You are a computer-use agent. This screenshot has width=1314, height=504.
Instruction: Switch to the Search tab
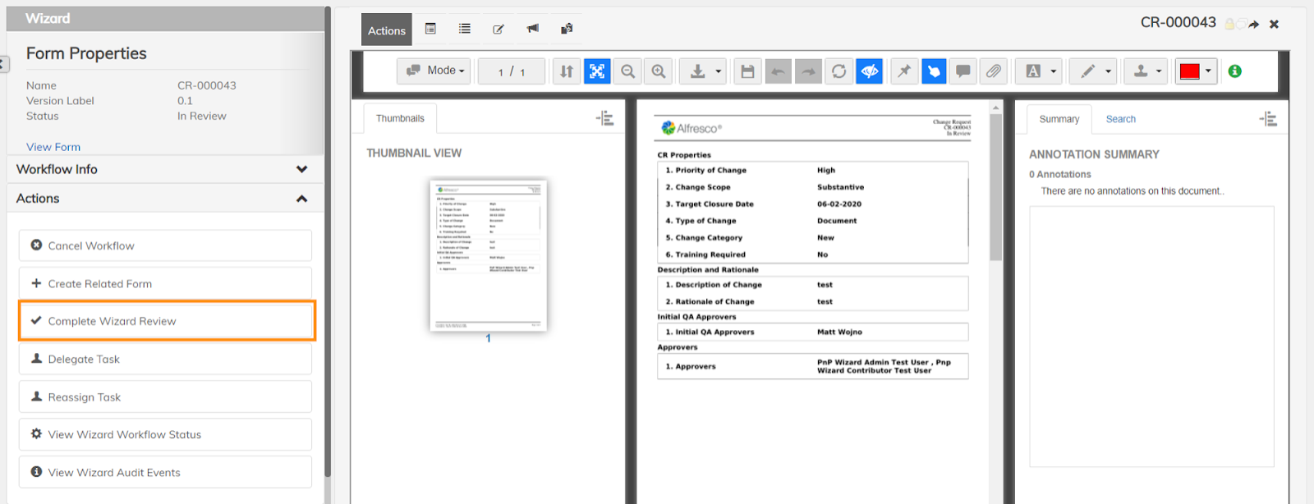(x=1120, y=119)
